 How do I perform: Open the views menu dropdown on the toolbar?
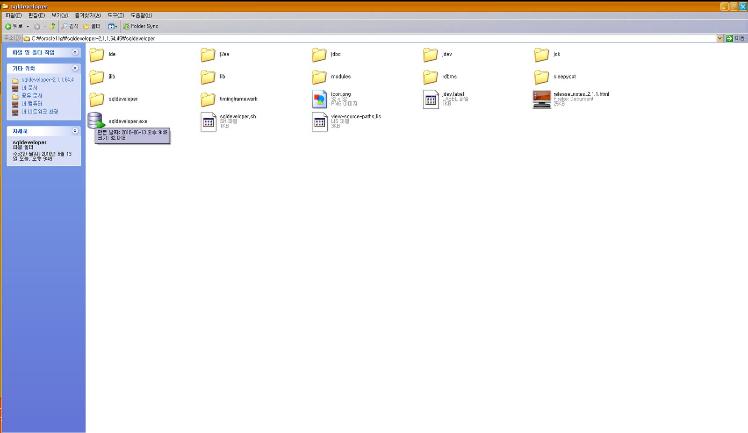pyautogui.click(x=115, y=26)
